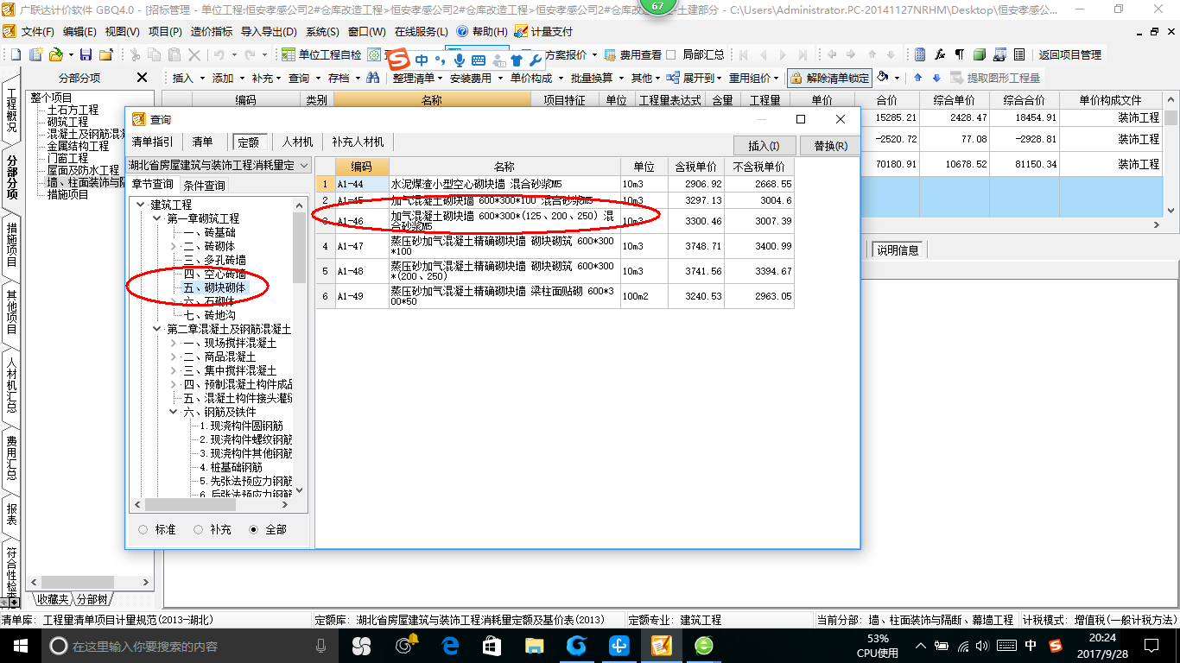This screenshot has height=663, width=1180.
Task: Move row up with blue up arrow
Action: pos(918,78)
